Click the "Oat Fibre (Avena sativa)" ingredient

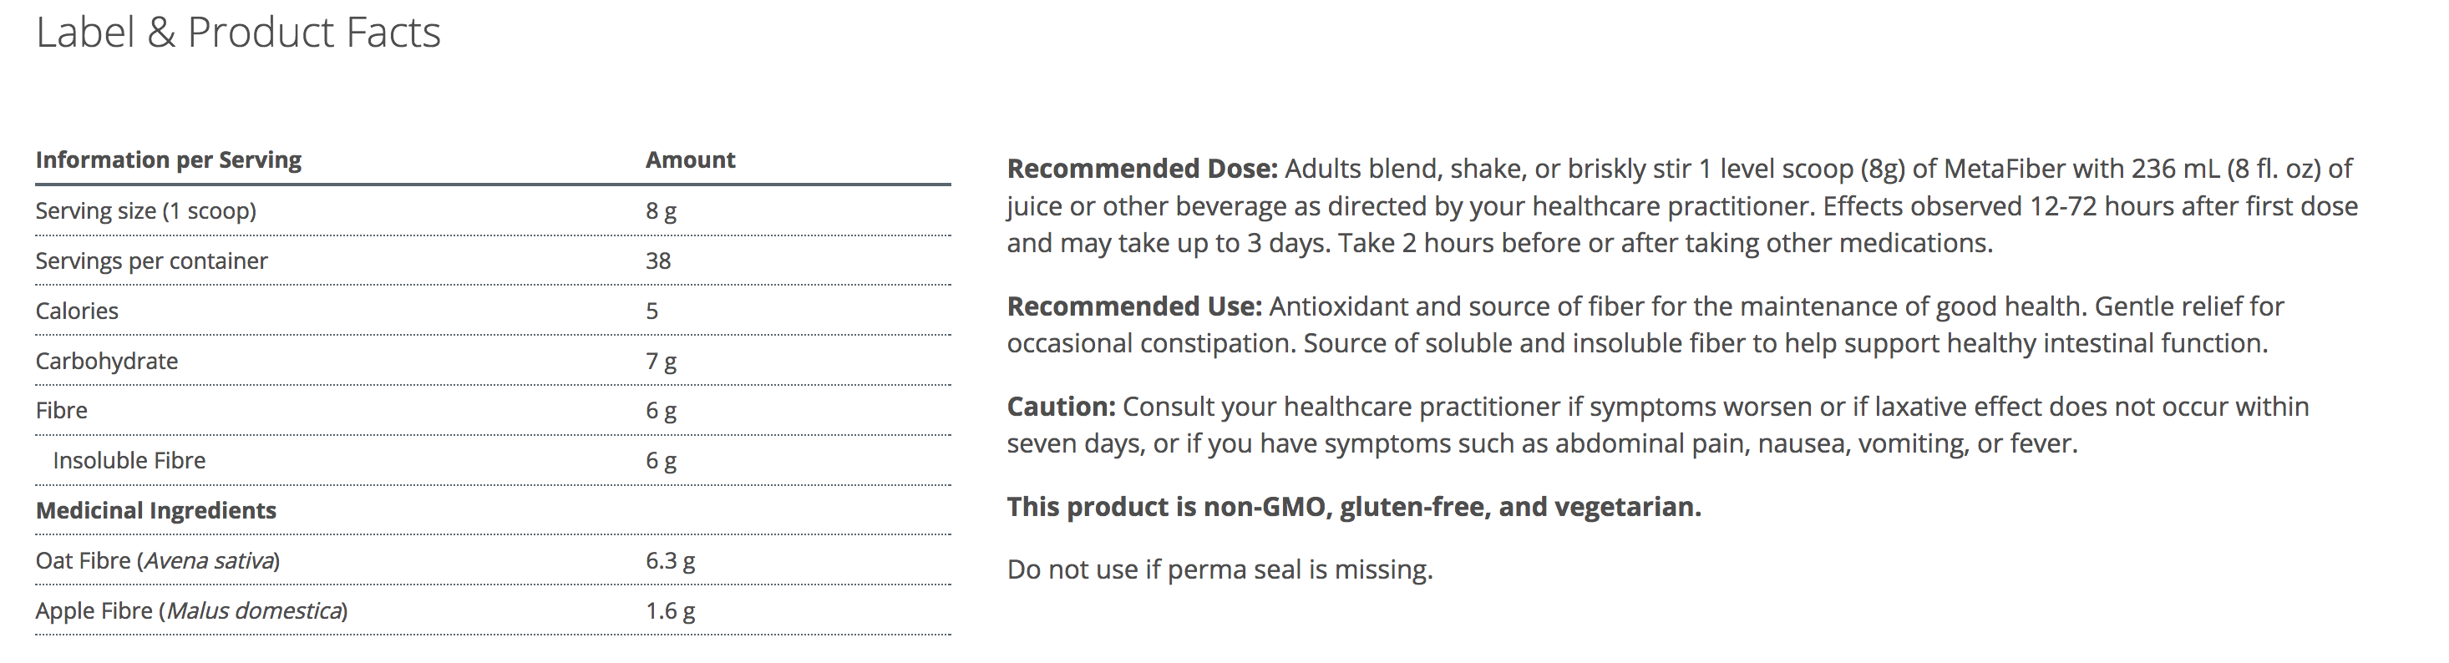click(158, 561)
